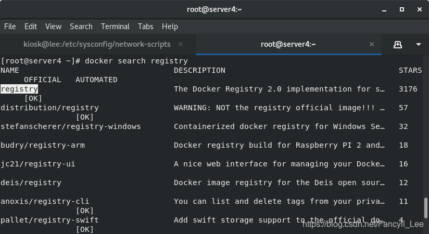The height and width of the screenshot is (234, 429).
Task: Maximize the terminal window
Action: point(401,9)
